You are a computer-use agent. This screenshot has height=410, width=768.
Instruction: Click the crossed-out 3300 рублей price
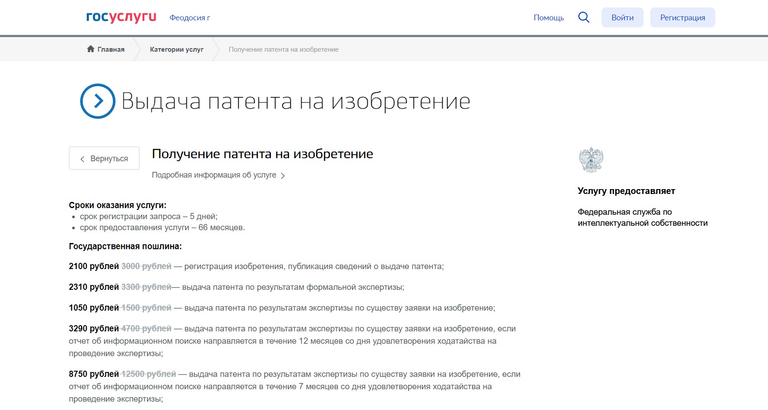147,287
